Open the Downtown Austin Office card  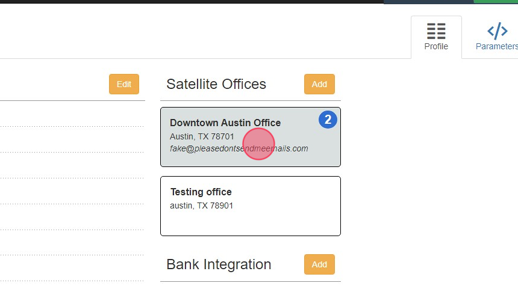tap(251, 137)
